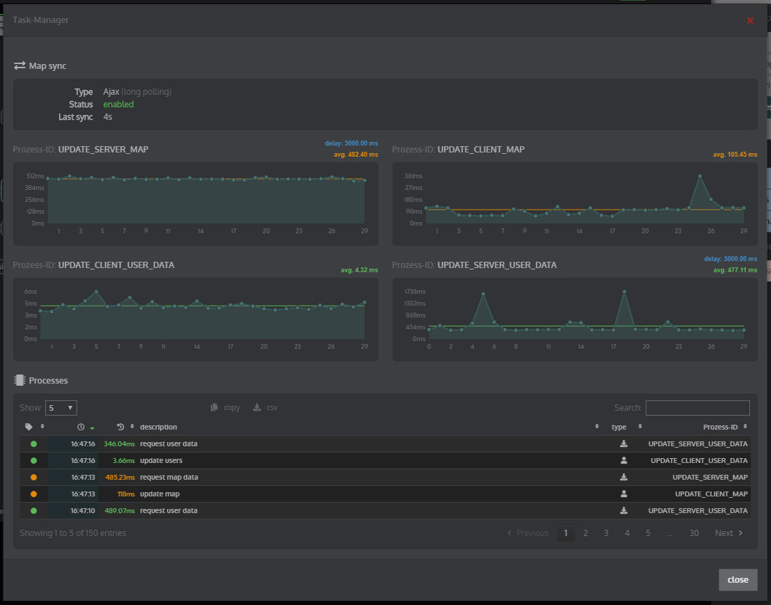Close the Task-Manager dialog with red X
Viewport: 771px width, 605px height.
pos(750,21)
